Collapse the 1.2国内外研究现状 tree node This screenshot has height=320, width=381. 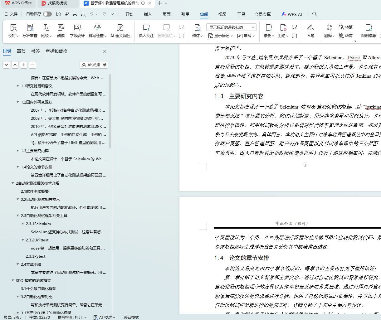click(18, 102)
